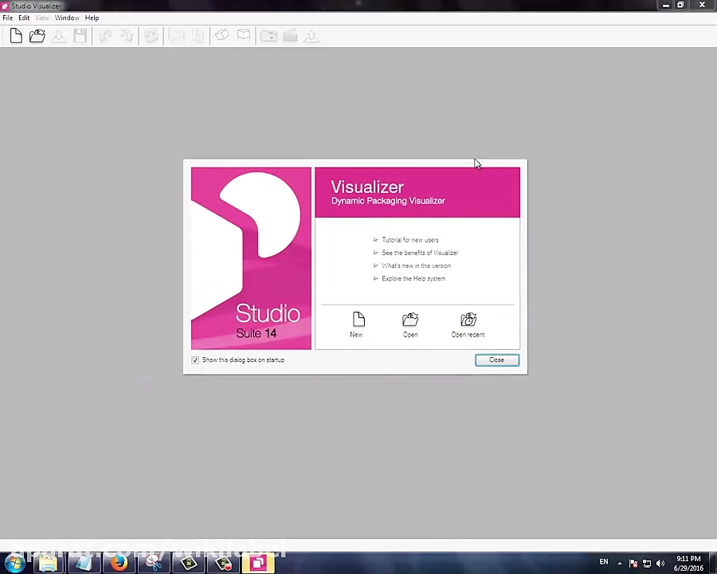Click the volume speaker tray icon
The image size is (717, 574).
pyautogui.click(x=660, y=564)
